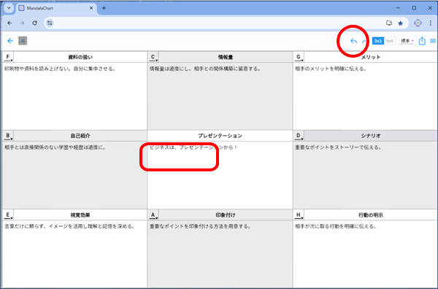Close the MandalaChart tab
This screenshot has width=438, height=289.
91,8
